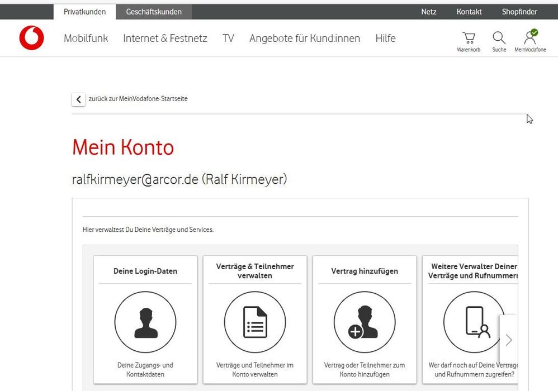Open the Warenkorb shopping cart icon

tap(469, 37)
